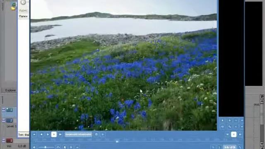Viewport: 265px width, 149px height.
Task: Click the dimmed icon right of playlist button
Action: [103, 135]
